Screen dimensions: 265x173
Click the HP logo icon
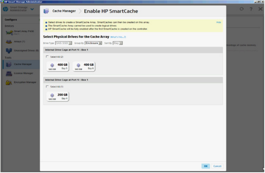[5, 9]
